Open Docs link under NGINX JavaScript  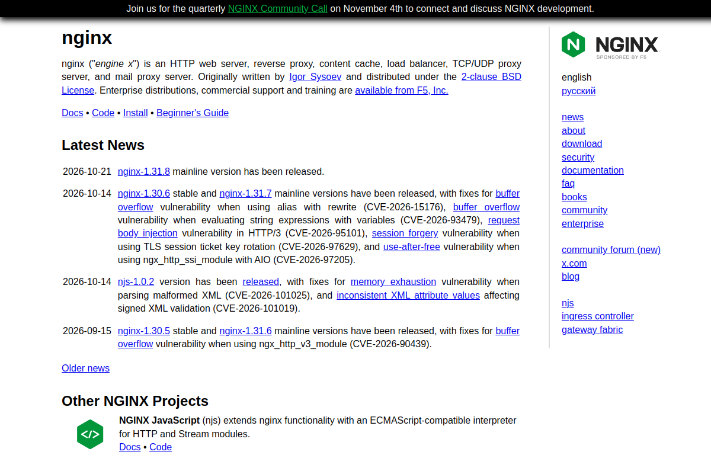point(130,447)
